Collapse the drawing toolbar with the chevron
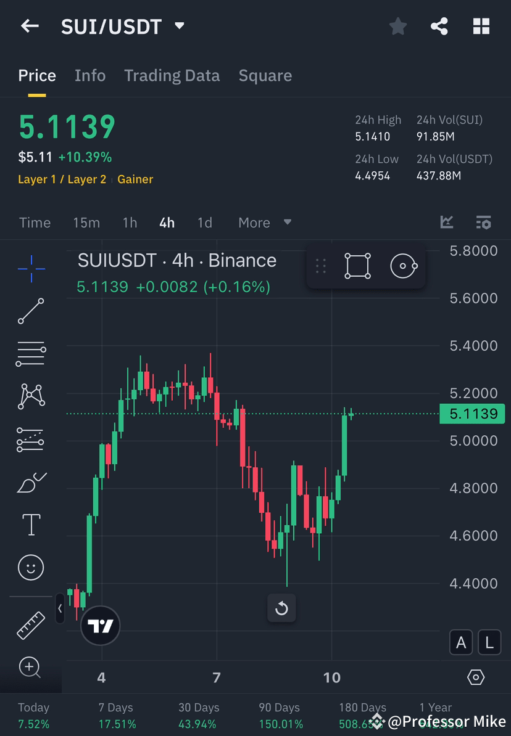Image resolution: width=511 pixels, height=736 pixels. pyautogui.click(x=60, y=609)
